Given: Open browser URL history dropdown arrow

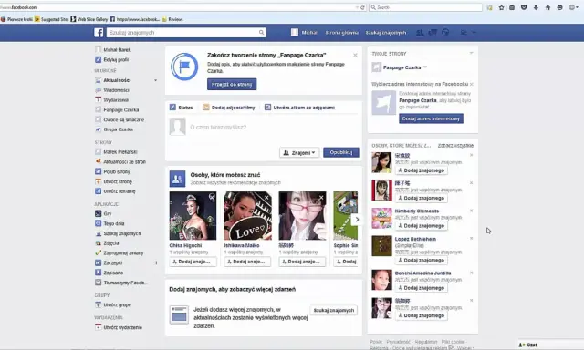Looking at the screenshot, I should pyautogui.click(x=357, y=7).
